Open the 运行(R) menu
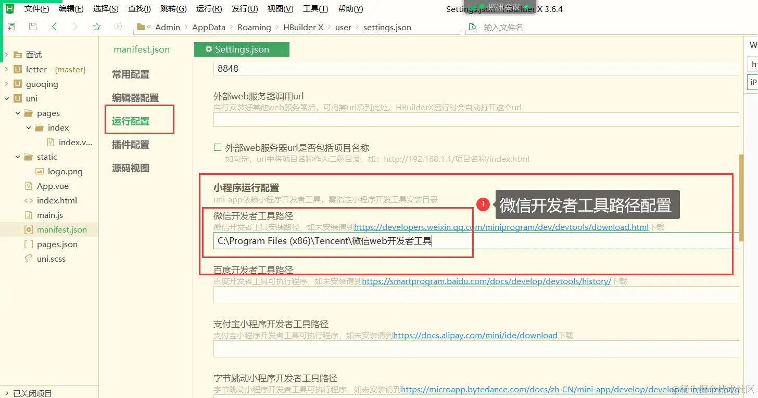 pos(209,9)
